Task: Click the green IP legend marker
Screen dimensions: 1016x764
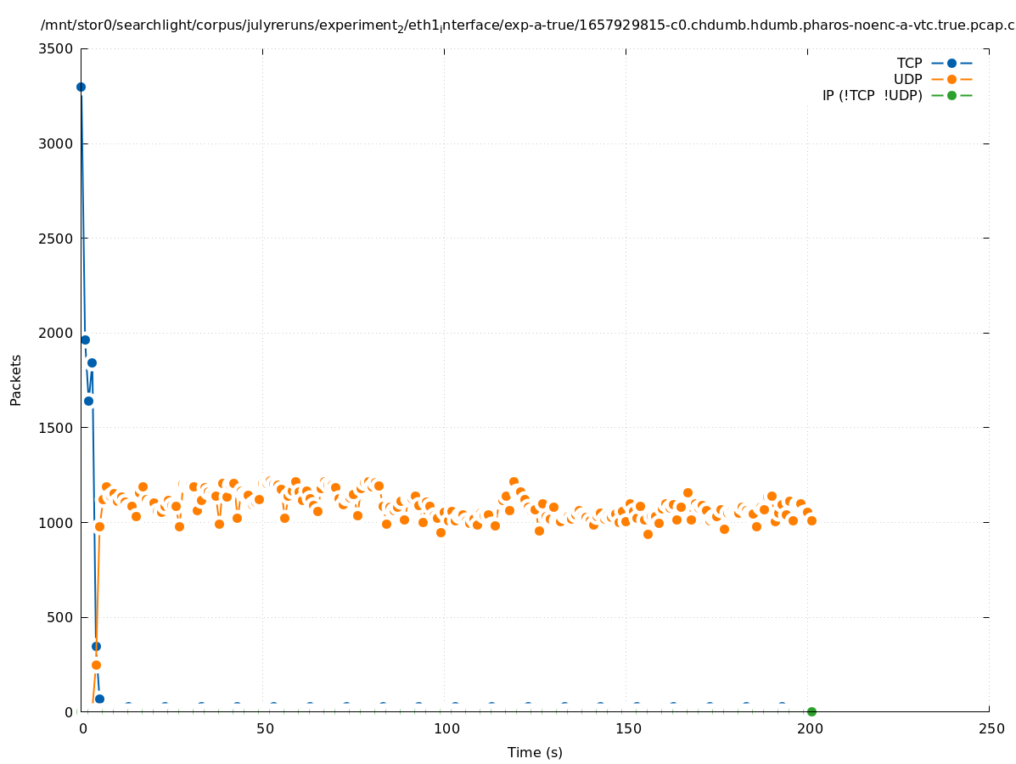Action: (951, 95)
